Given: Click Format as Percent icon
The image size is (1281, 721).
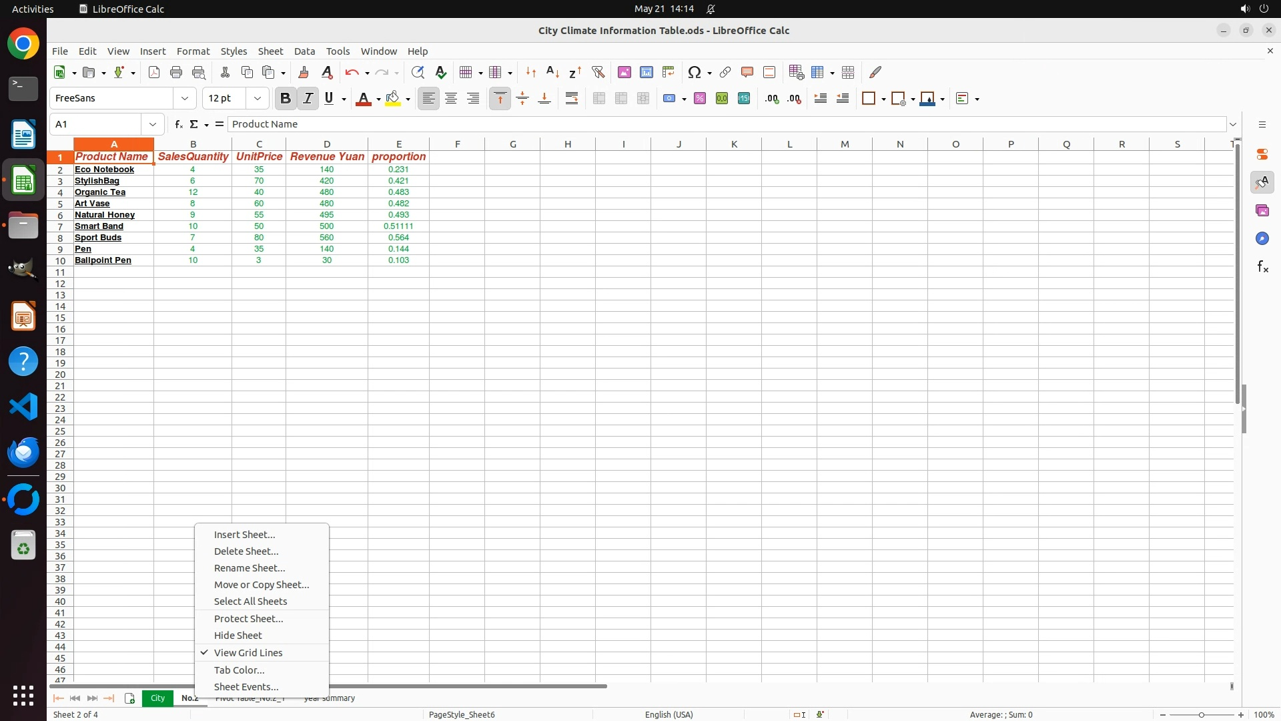Looking at the screenshot, I should pos(699,99).
